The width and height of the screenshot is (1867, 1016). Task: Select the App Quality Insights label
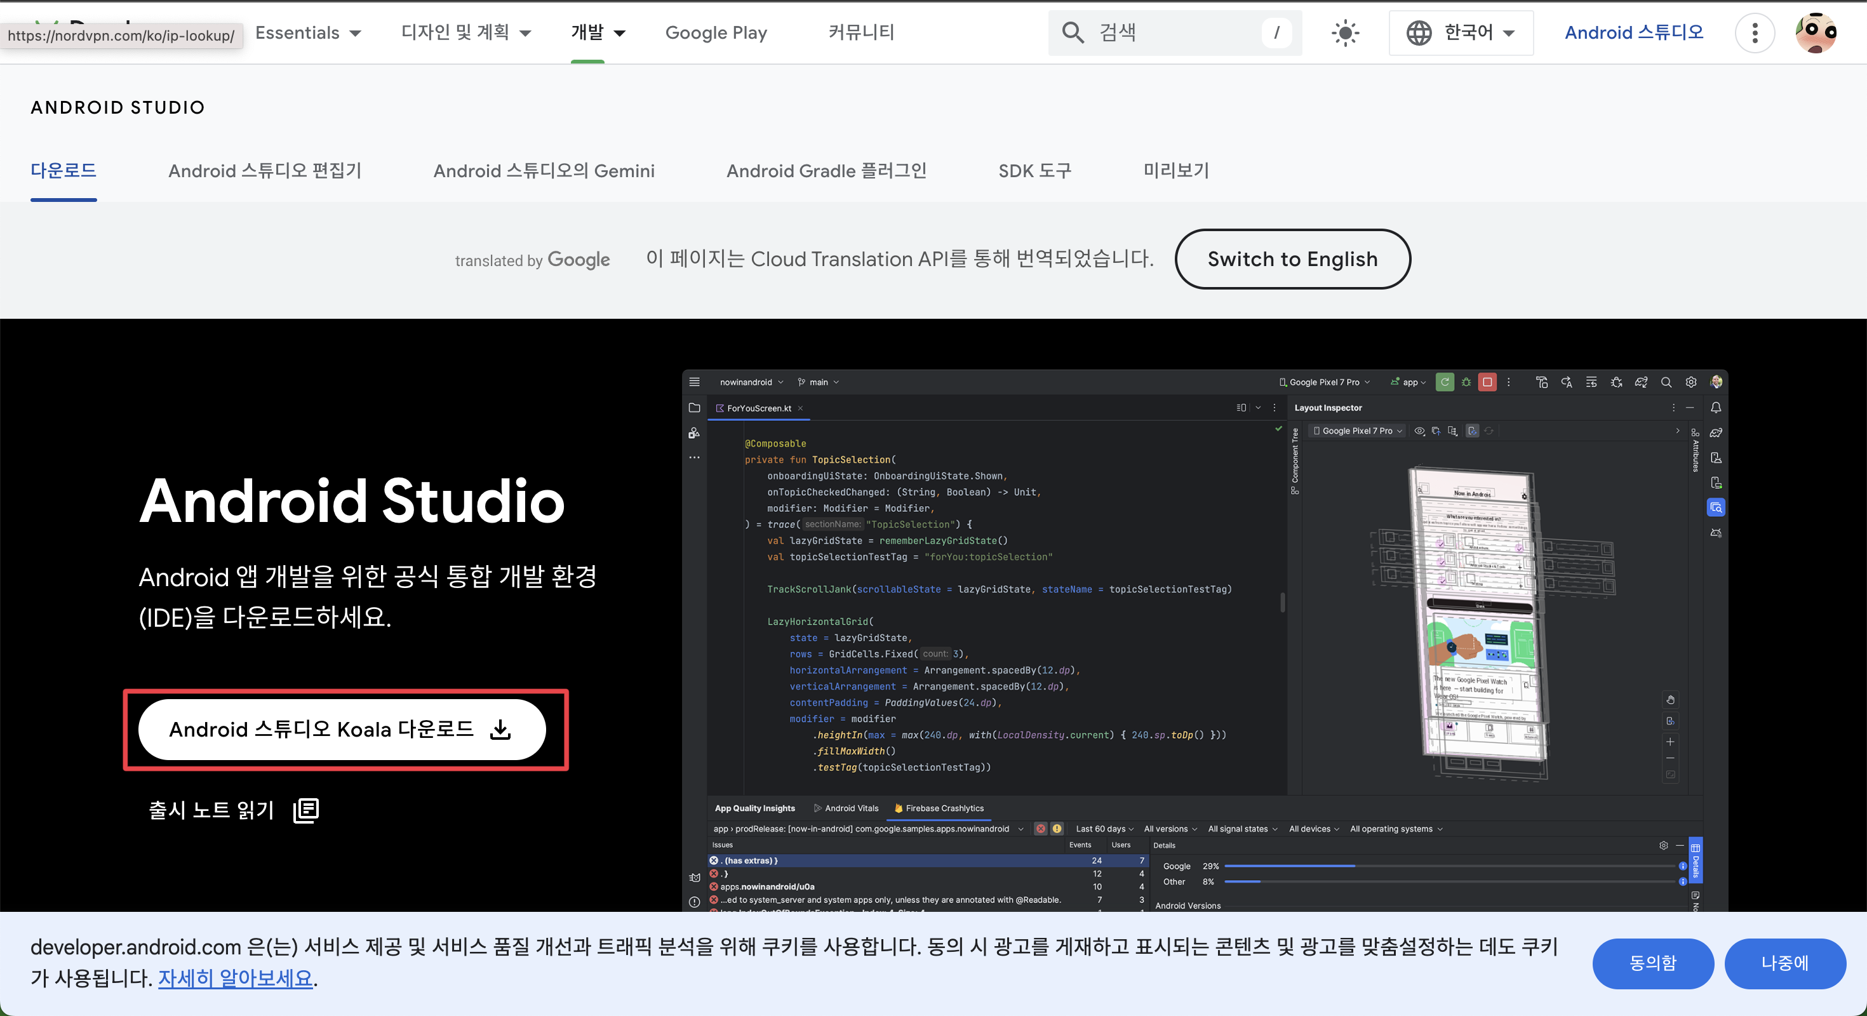tap(754, 808)
